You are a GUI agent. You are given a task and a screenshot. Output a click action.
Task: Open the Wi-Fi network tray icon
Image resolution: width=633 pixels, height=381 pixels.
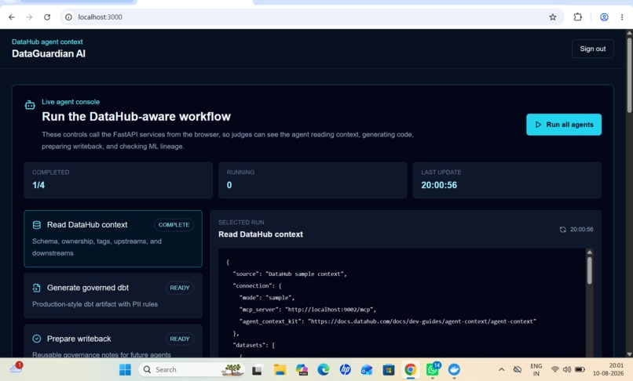[555, 369]
